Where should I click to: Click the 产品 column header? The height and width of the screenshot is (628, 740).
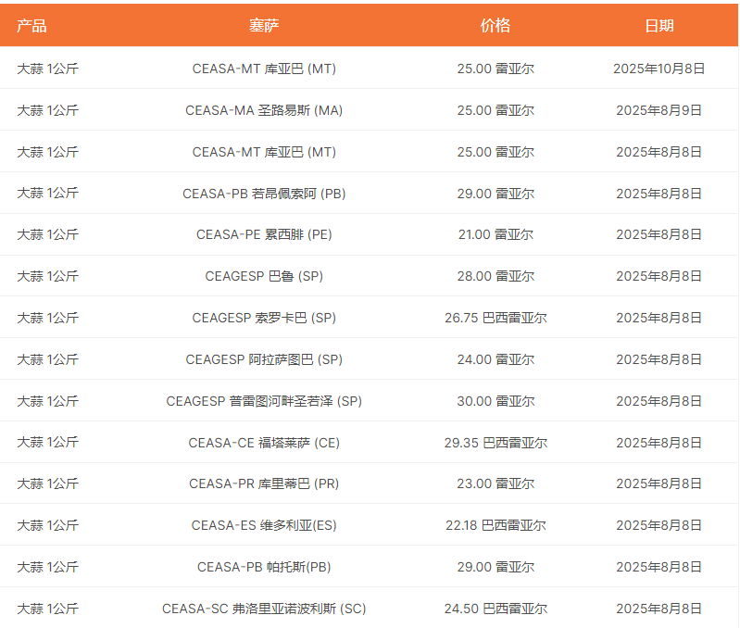click(31, 26)
